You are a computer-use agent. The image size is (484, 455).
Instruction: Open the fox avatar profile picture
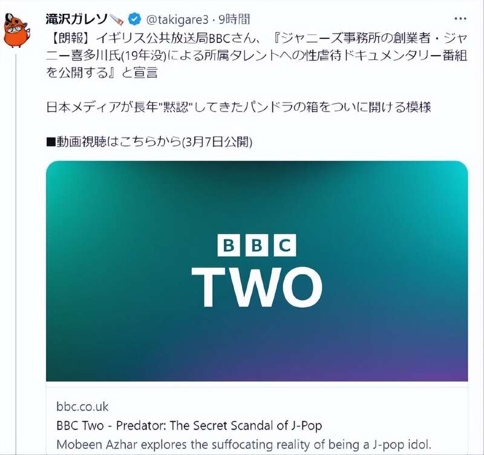[16, 31]
